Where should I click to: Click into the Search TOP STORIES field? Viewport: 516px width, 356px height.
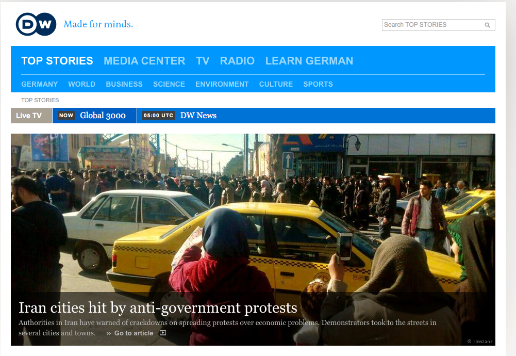pos(438,25)
